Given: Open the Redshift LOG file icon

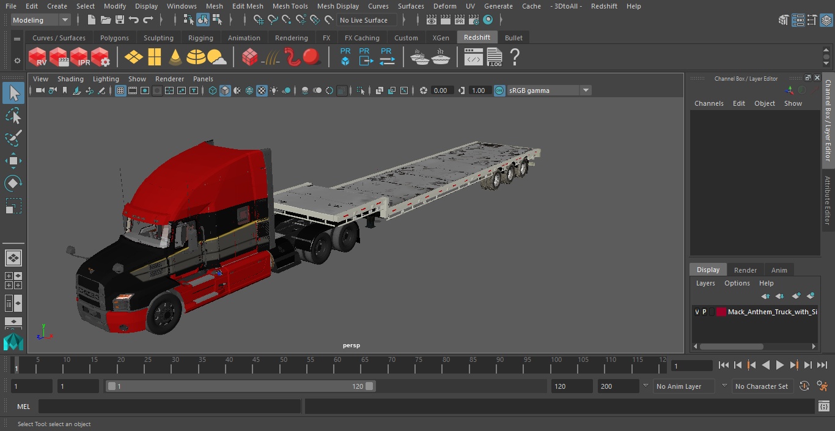Looking at the screenshot, I should [495, 57].
